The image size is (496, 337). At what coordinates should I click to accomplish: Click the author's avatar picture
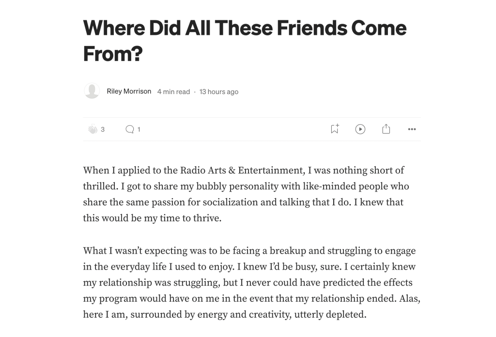pos(92,91)
